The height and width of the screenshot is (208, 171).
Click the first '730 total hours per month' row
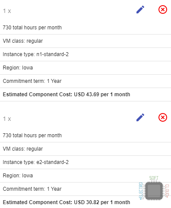pyautogui.click(x=85, y=28)
